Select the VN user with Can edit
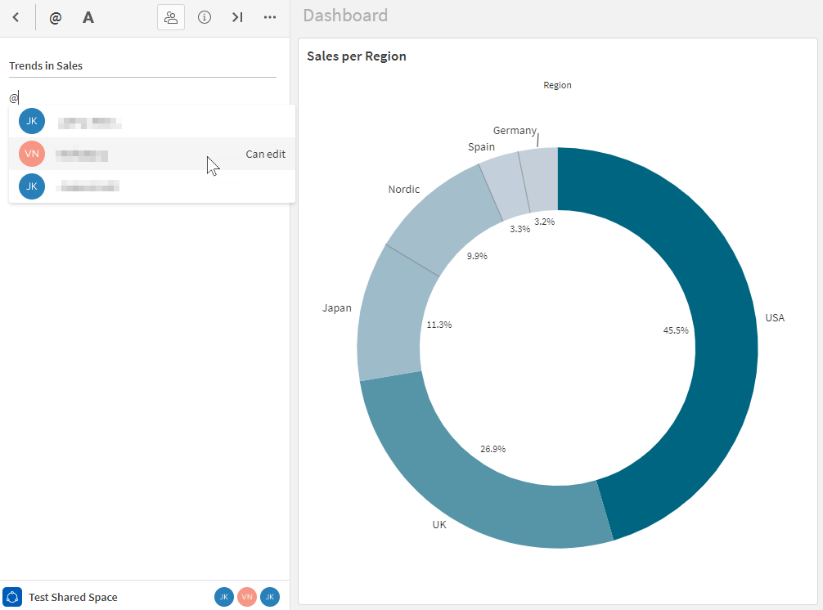This screenshot has height=610, width=823. pyautogui.click(x=151, y=154)
